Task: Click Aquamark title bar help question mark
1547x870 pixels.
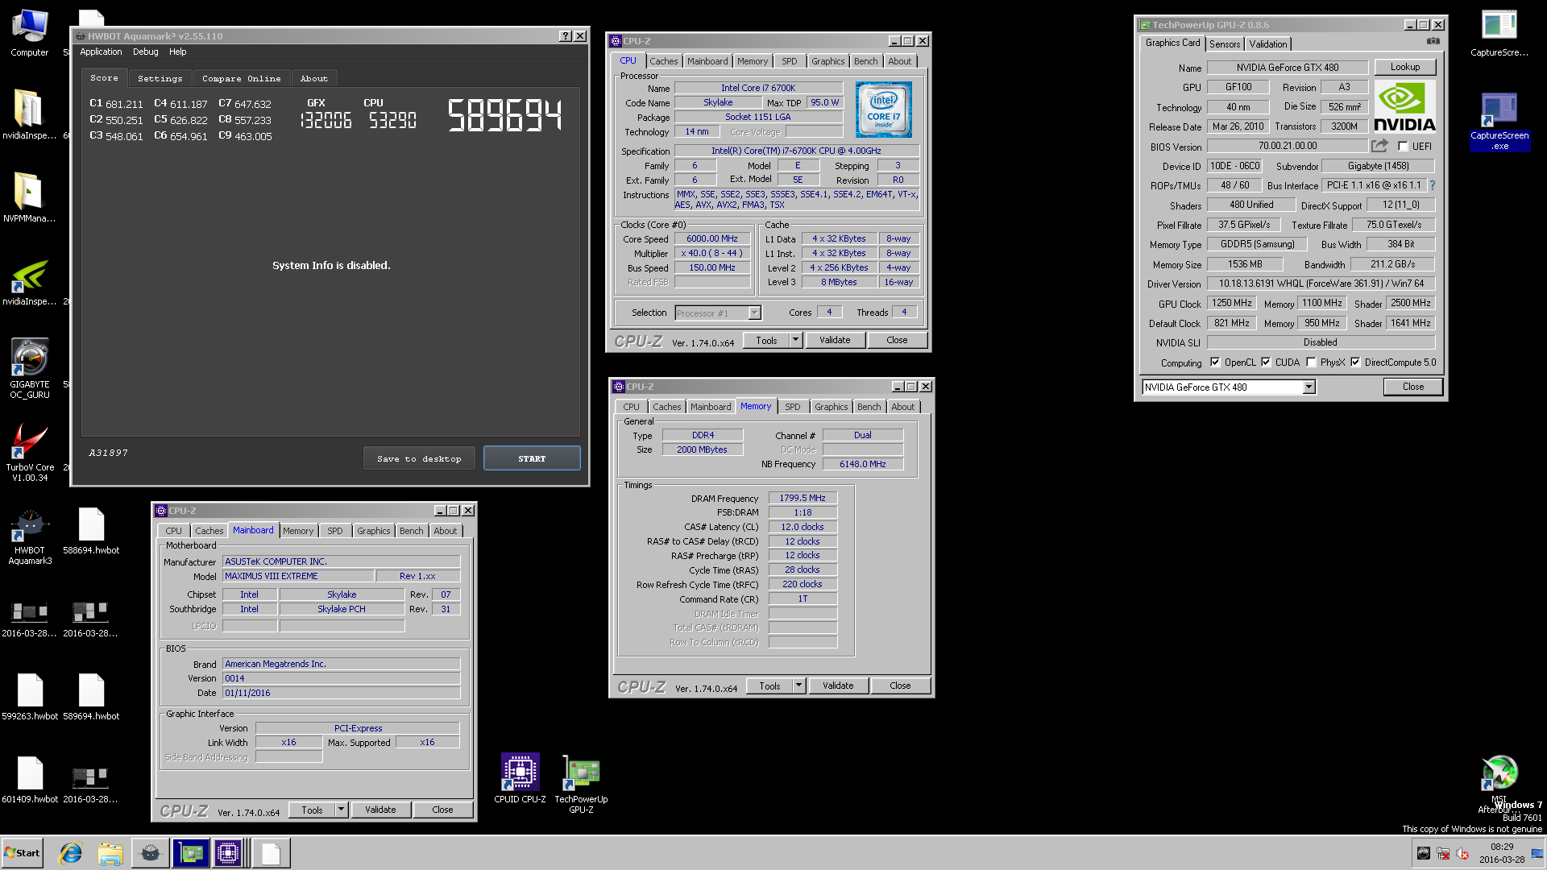Action: click(566, 36)
